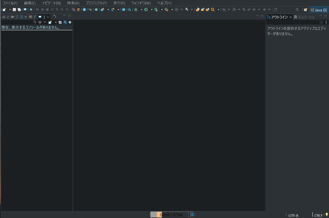Click the Open Perspective icon
Screen dimensions: 329x218
(x=305, y=10)
